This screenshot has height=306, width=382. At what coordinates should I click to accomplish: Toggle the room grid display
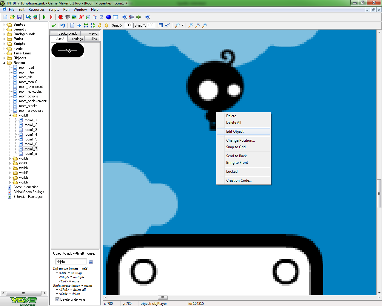(x=161, y=25)
